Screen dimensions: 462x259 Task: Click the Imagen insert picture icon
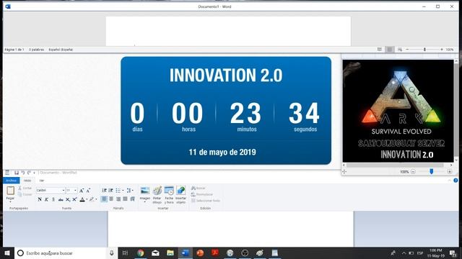click(145, 191)
